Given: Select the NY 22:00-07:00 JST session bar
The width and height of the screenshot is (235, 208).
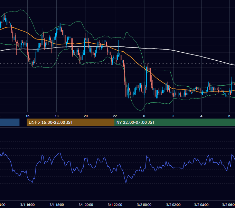Looking at the screenshot, I should (x=175, y=122).
